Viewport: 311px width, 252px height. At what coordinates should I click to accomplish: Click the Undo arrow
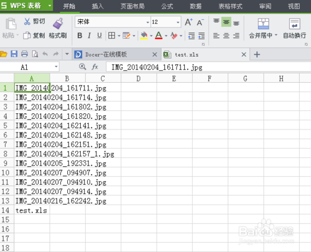tap(45, 54)
